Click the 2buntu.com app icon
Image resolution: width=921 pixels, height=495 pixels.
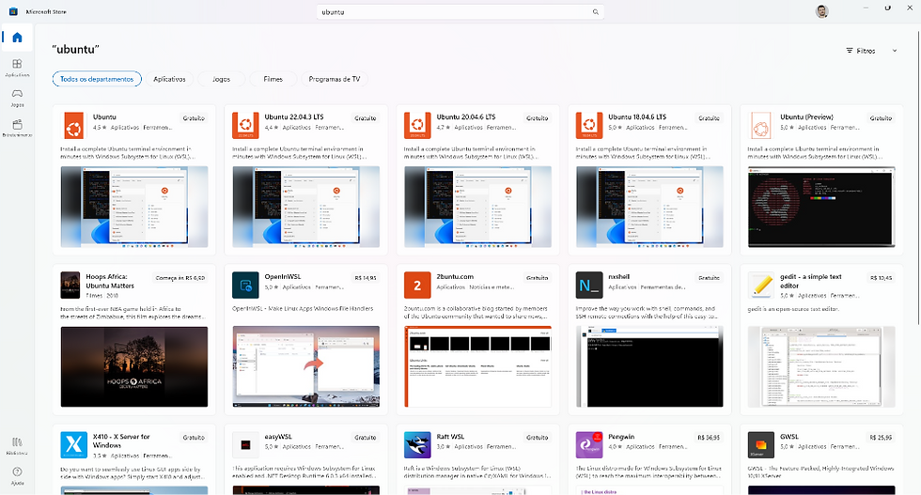click(417, 286)
